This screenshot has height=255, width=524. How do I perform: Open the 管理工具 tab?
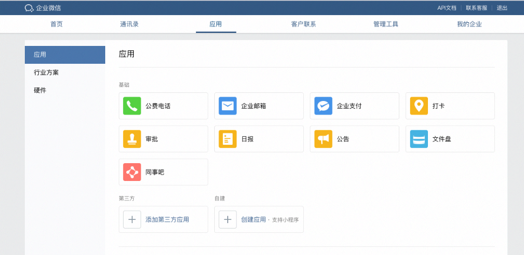[386, 24]
